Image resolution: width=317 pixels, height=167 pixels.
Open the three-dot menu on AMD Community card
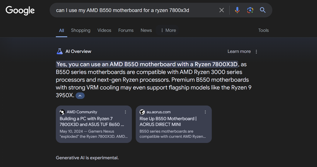tap(125, 112)
